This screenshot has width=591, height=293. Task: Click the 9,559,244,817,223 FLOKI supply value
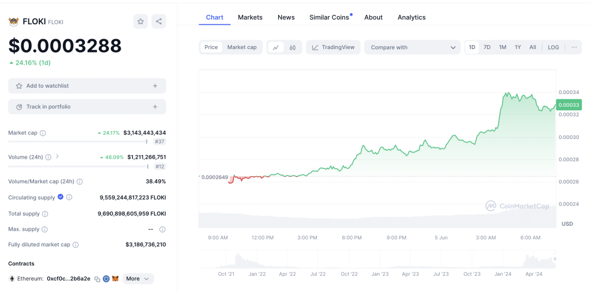pos(133,198)
